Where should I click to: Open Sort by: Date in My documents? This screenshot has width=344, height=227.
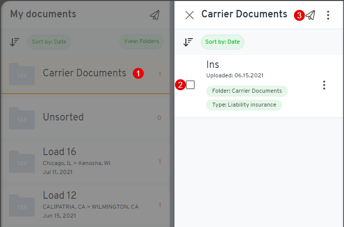(49, 42)
